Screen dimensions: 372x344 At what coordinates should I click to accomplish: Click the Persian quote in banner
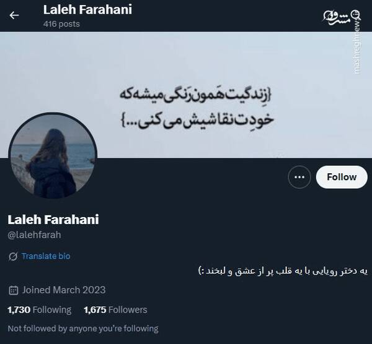197,108
